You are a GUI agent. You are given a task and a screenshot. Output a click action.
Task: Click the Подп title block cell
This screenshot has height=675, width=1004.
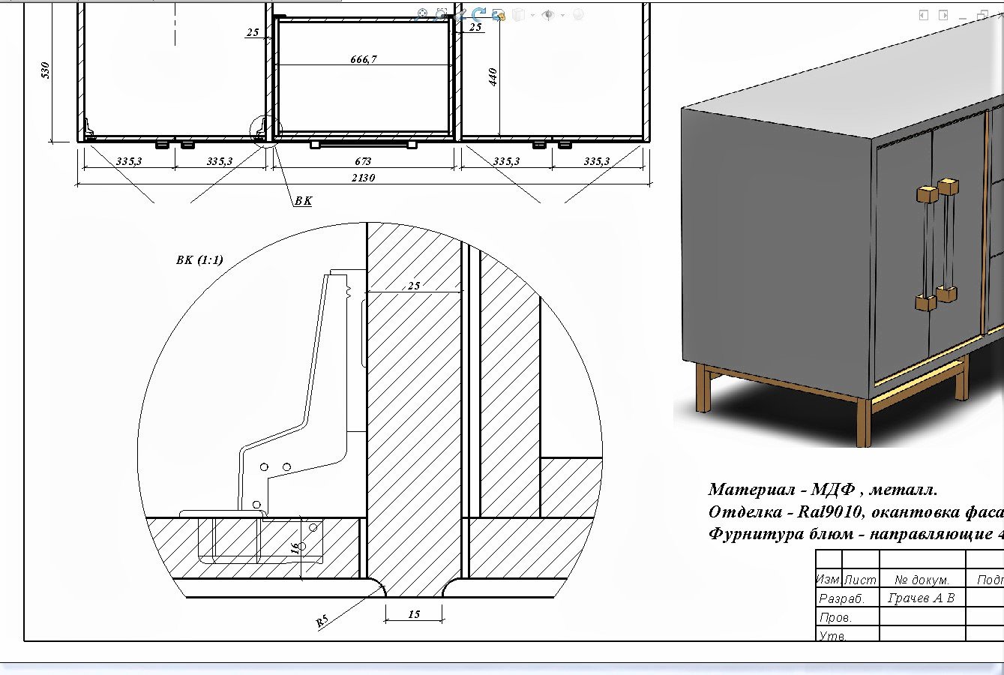985,580
